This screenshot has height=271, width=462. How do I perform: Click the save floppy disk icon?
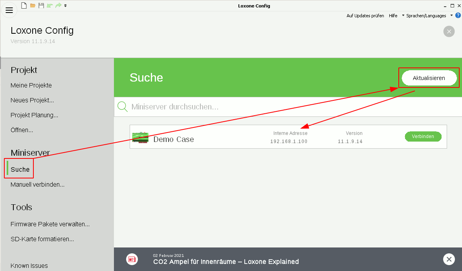(41, 5)
